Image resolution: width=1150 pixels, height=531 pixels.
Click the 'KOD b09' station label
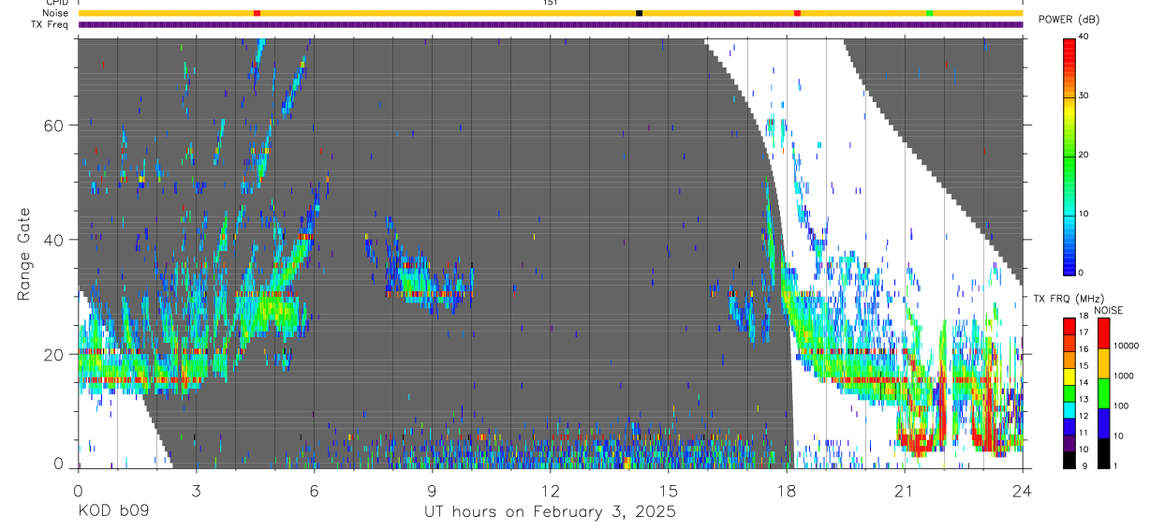pyautogui.click(x=113, y=512)
